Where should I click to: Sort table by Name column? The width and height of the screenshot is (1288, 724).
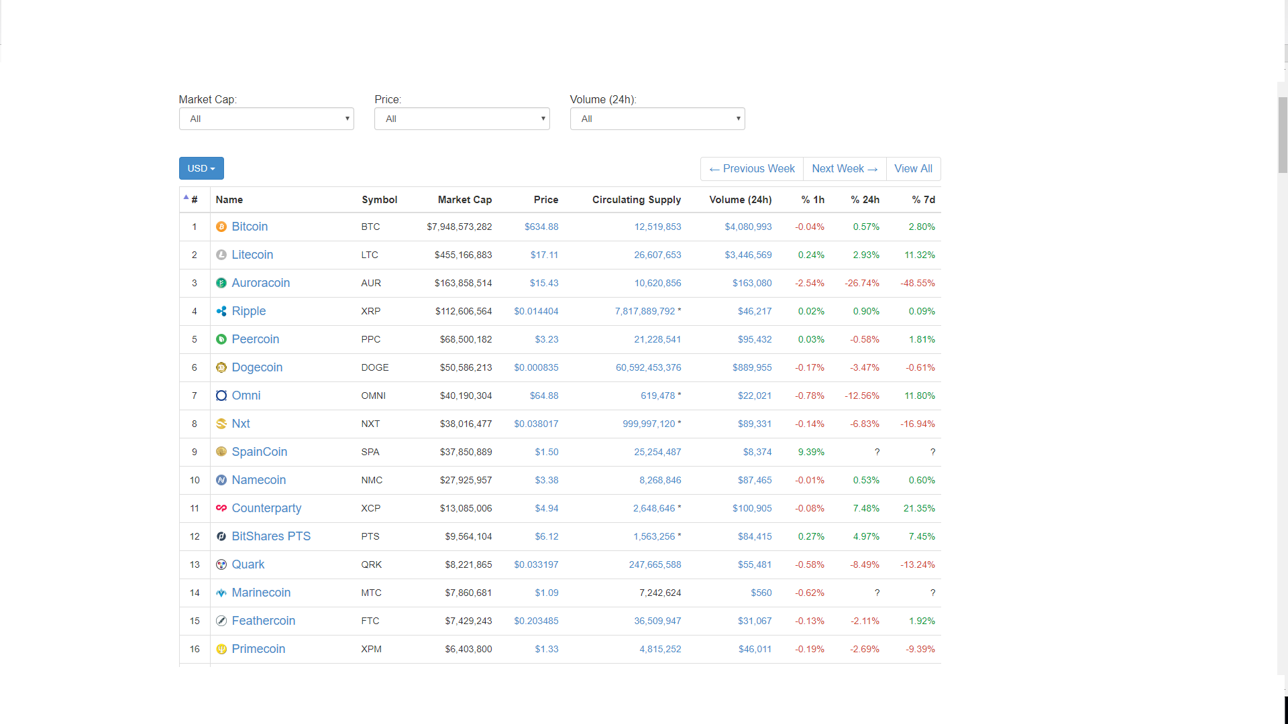(229, 200)
